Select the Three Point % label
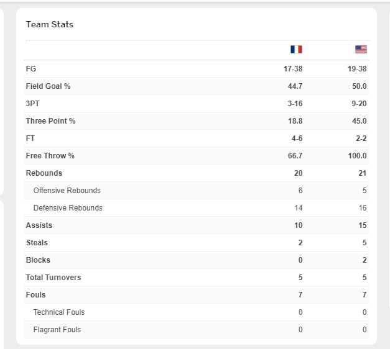 (x=50, y=121)
